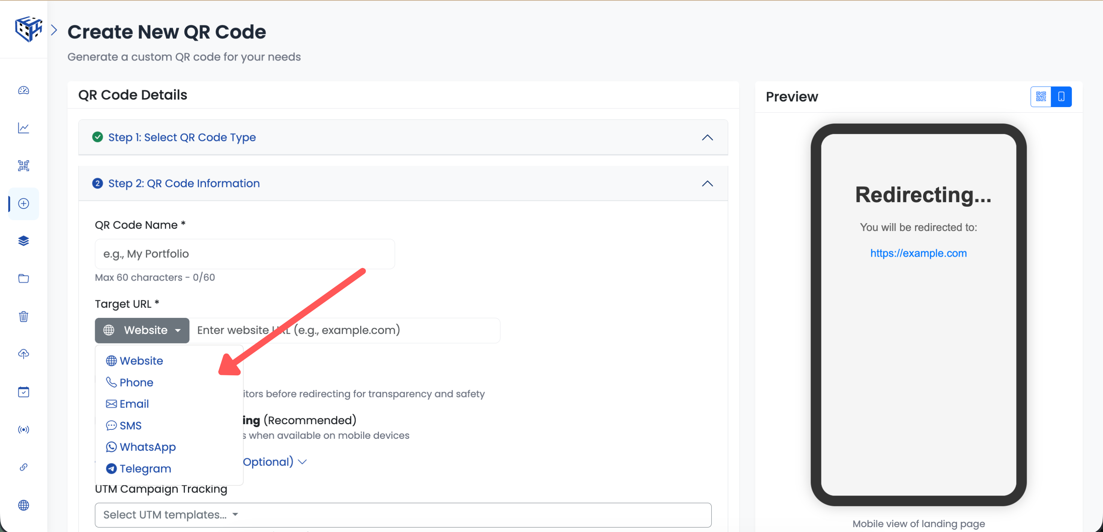Switch preview to mobile phone view
This screenshot has height=532, width=1103.
pos(1062,96)
